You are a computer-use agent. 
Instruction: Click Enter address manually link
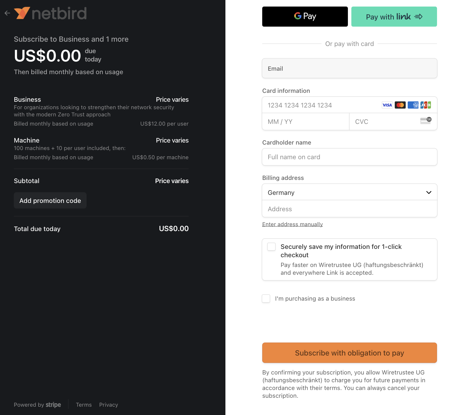292,224
